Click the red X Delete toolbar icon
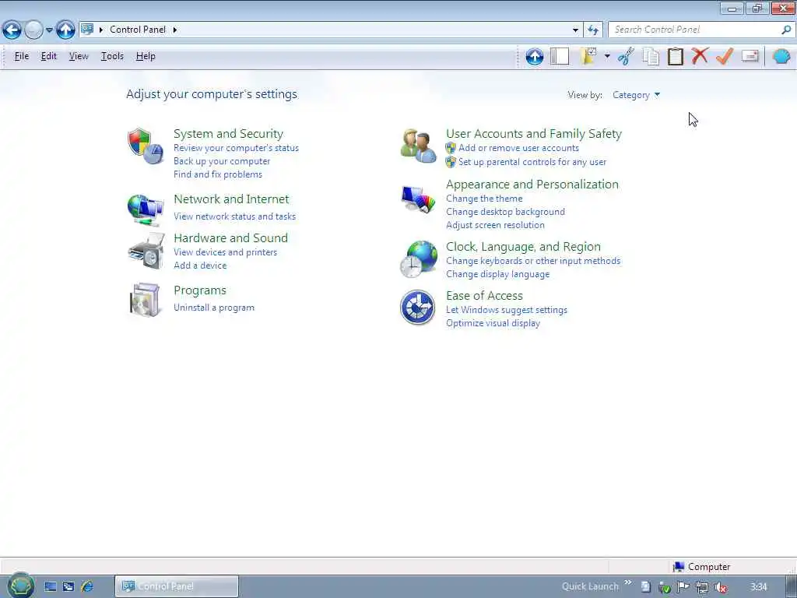 (700, 55)
